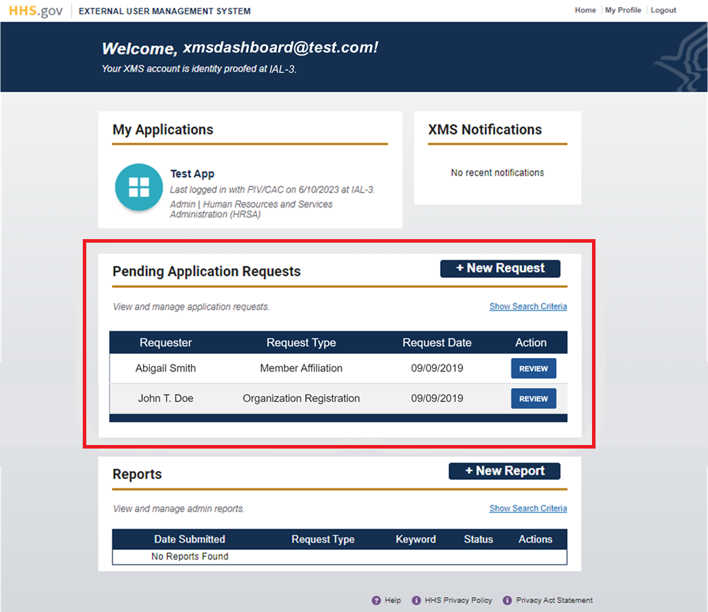Create a new request with + New Request
This screenshot has width=708, height=612.
(500, 268)
